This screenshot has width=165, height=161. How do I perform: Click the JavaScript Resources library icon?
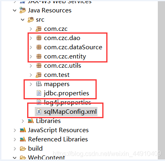pos(23,130)
